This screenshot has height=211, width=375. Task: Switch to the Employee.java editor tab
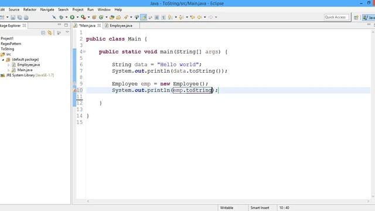click(x=121, y=26)
